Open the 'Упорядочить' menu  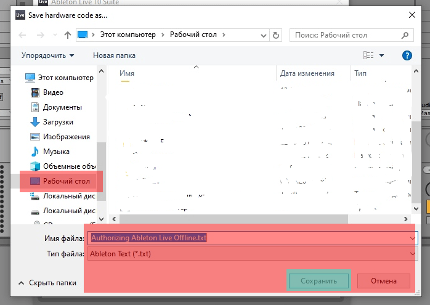coord(47,55)
